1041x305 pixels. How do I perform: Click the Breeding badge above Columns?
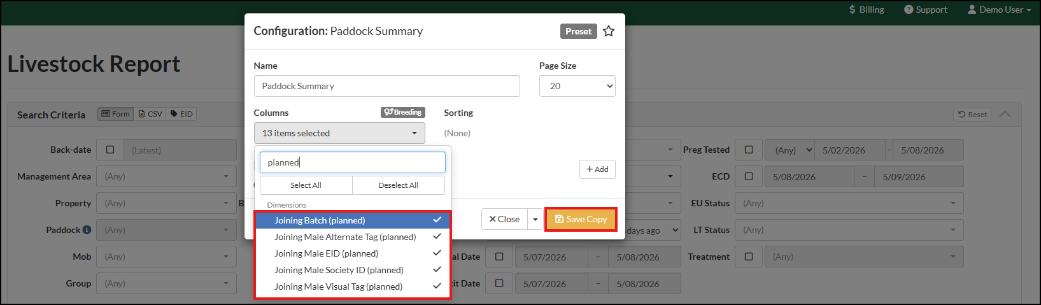[403, 112]
